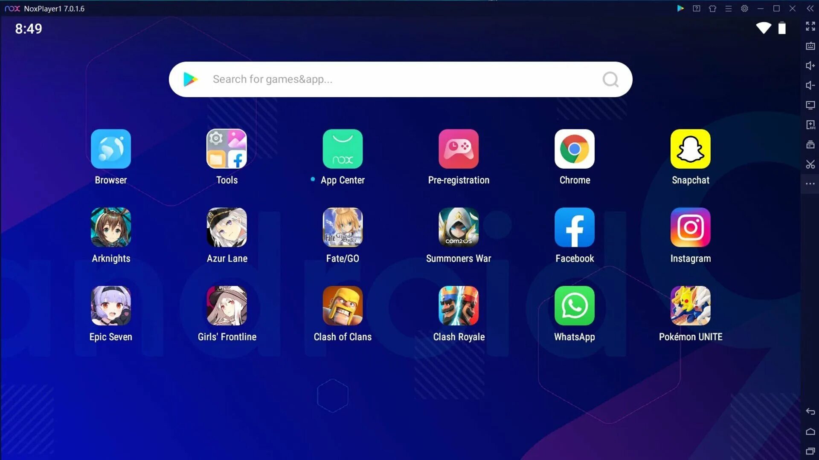Open WhatsApp messaging app

pyautogui.click(x=574, y=305)
